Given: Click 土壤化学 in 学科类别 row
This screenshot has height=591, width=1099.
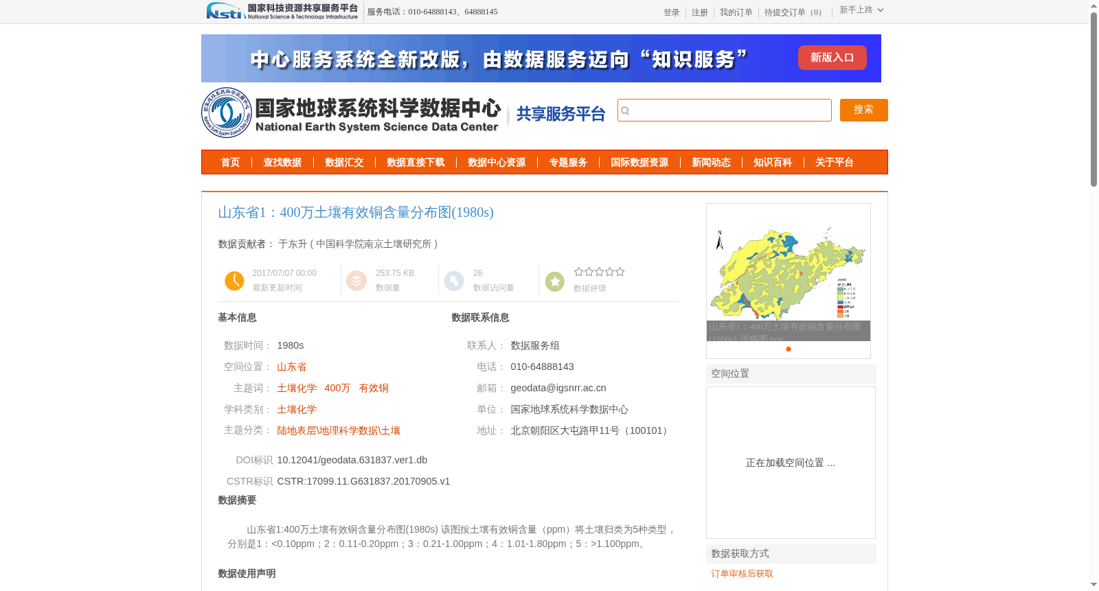Looking at the screenshot, I should (x=297, y=409).
